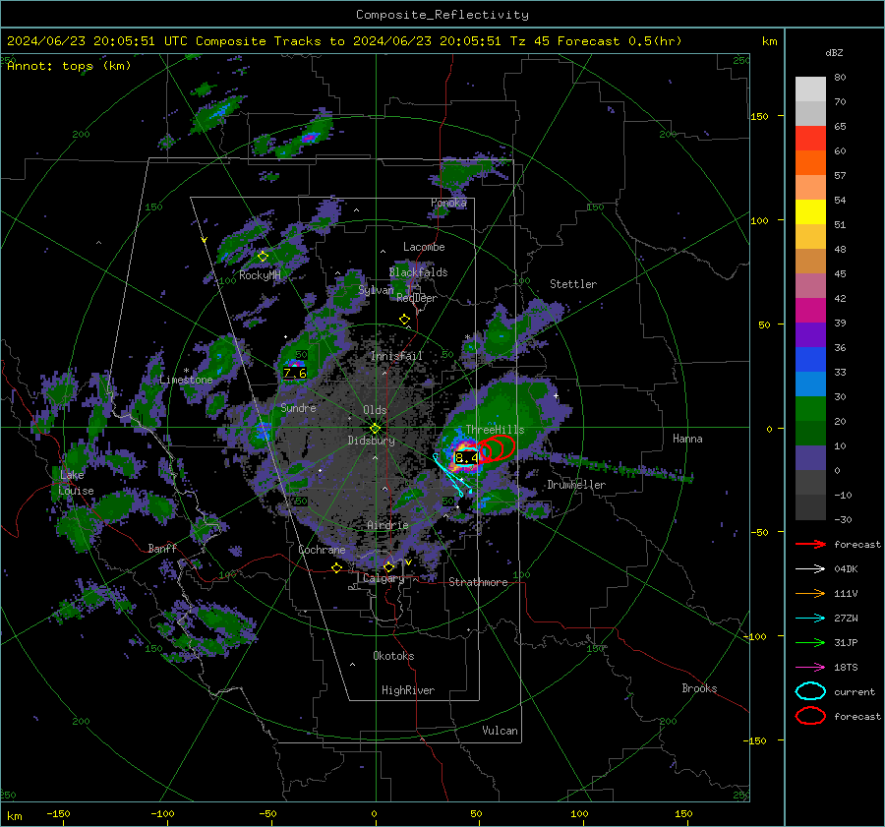Click the red 'forecast' ellipse legend icon
Viewport: 885px width, 827px height.
pyautogui.click(x=810, y=716)
